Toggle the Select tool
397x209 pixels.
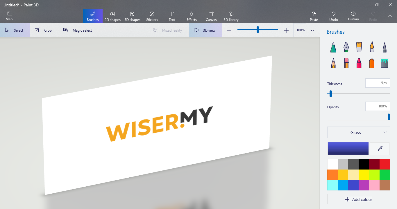(15, 30)
